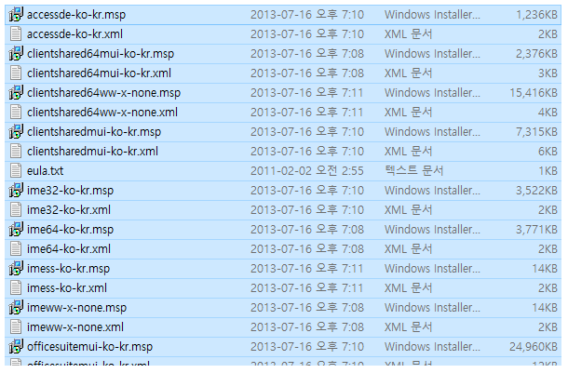The height and width of the screenshot is (373, 568).
Task: Select file name imeww-x-none.msp
Action: (x=76, y=308)
